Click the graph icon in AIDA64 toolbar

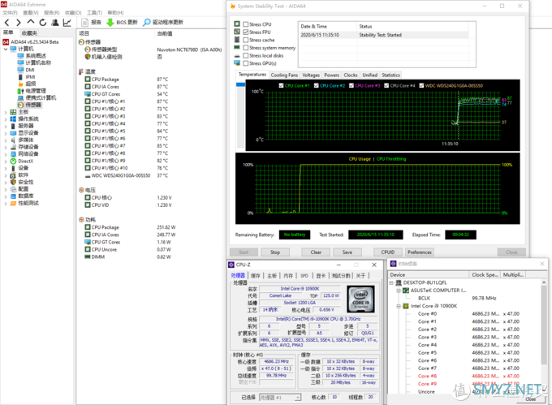[67, 23]
